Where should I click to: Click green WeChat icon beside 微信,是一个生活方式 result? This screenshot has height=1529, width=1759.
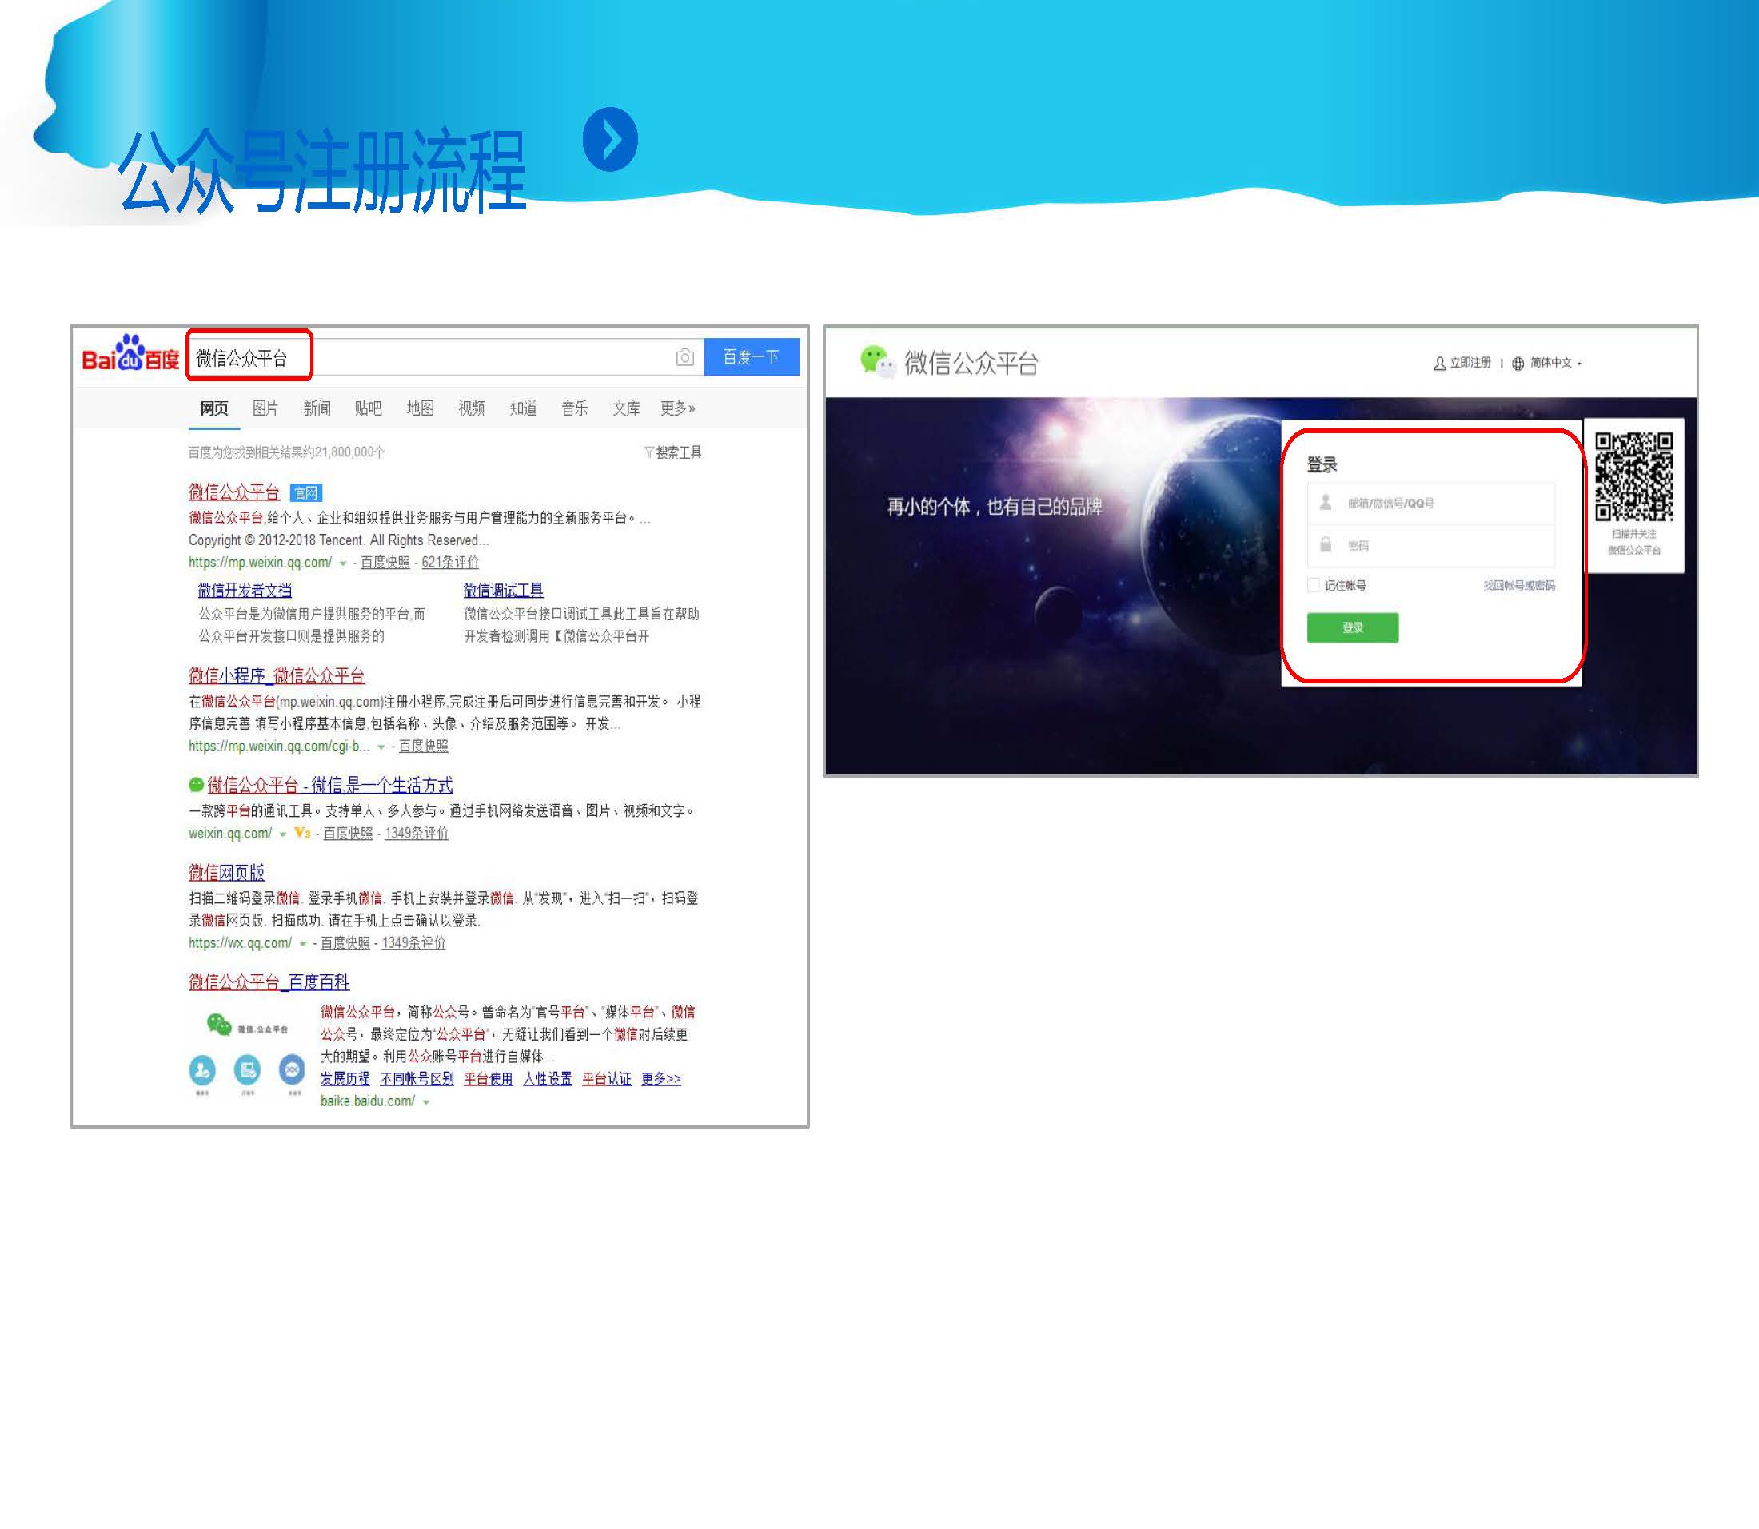[x=197, y=785]
